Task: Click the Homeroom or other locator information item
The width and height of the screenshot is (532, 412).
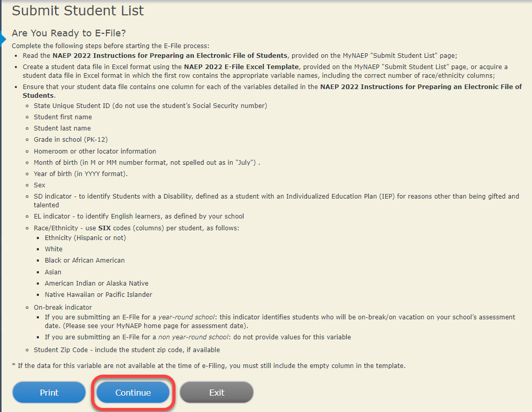Action: pos(95,151)
